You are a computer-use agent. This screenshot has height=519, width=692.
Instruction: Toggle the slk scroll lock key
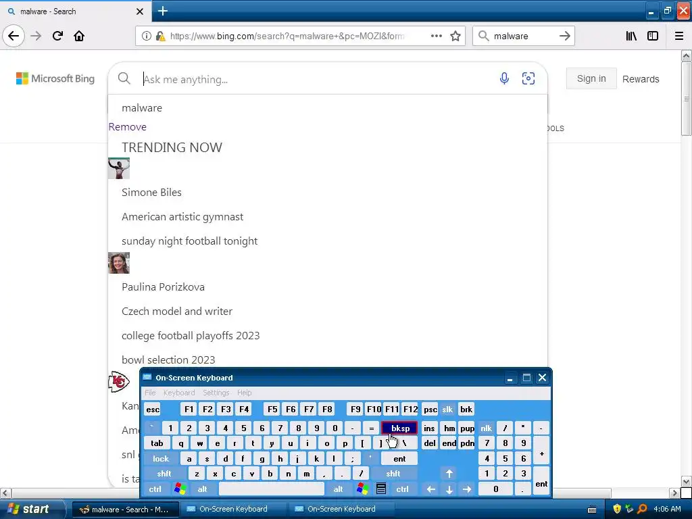pos(447,410)
